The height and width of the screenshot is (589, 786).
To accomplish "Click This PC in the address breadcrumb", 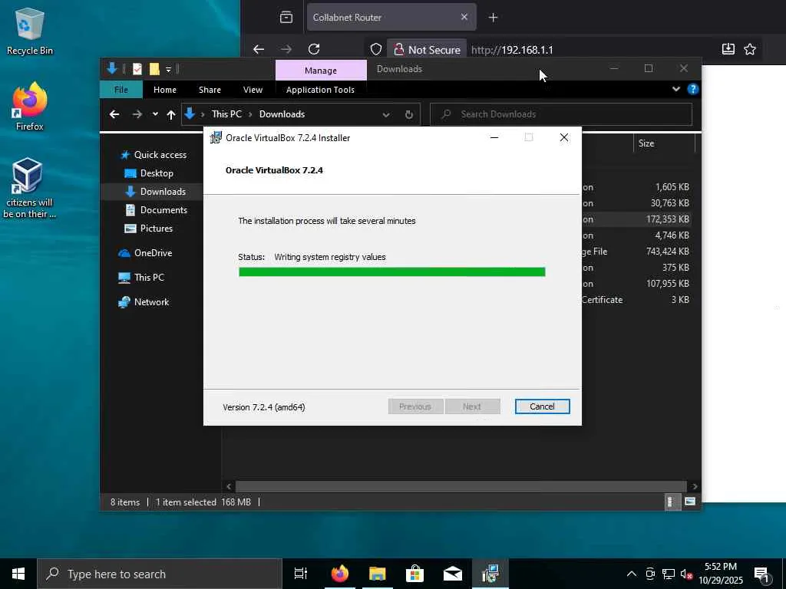I will click(x=226, y=114).
